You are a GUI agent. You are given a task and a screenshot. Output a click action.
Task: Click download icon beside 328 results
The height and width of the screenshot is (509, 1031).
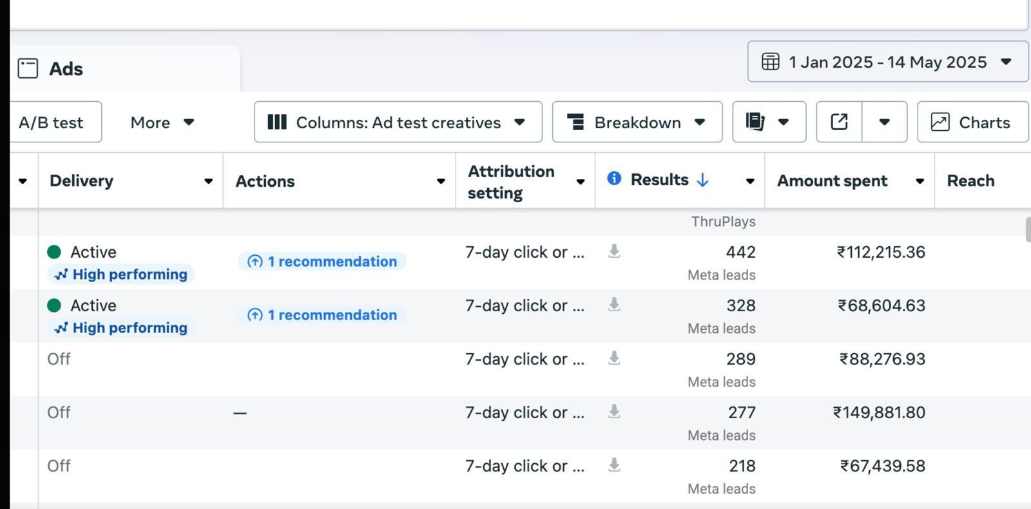pos(614,305)
